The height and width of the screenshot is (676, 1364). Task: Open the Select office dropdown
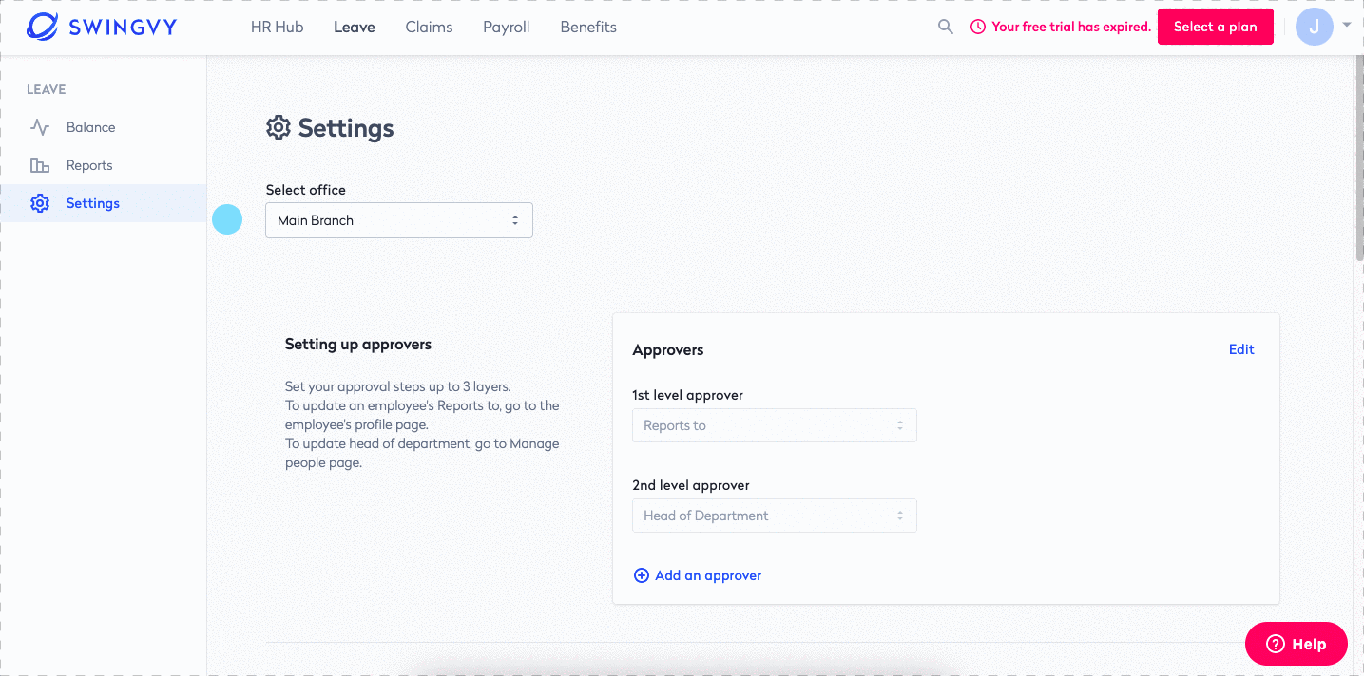pyautogui.click(x=399, y=220)
